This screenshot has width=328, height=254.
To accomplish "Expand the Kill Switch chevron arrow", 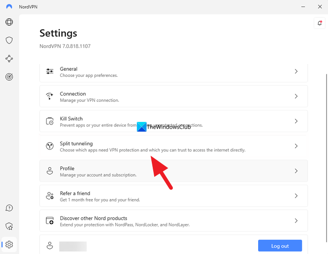I will [296, 121].
